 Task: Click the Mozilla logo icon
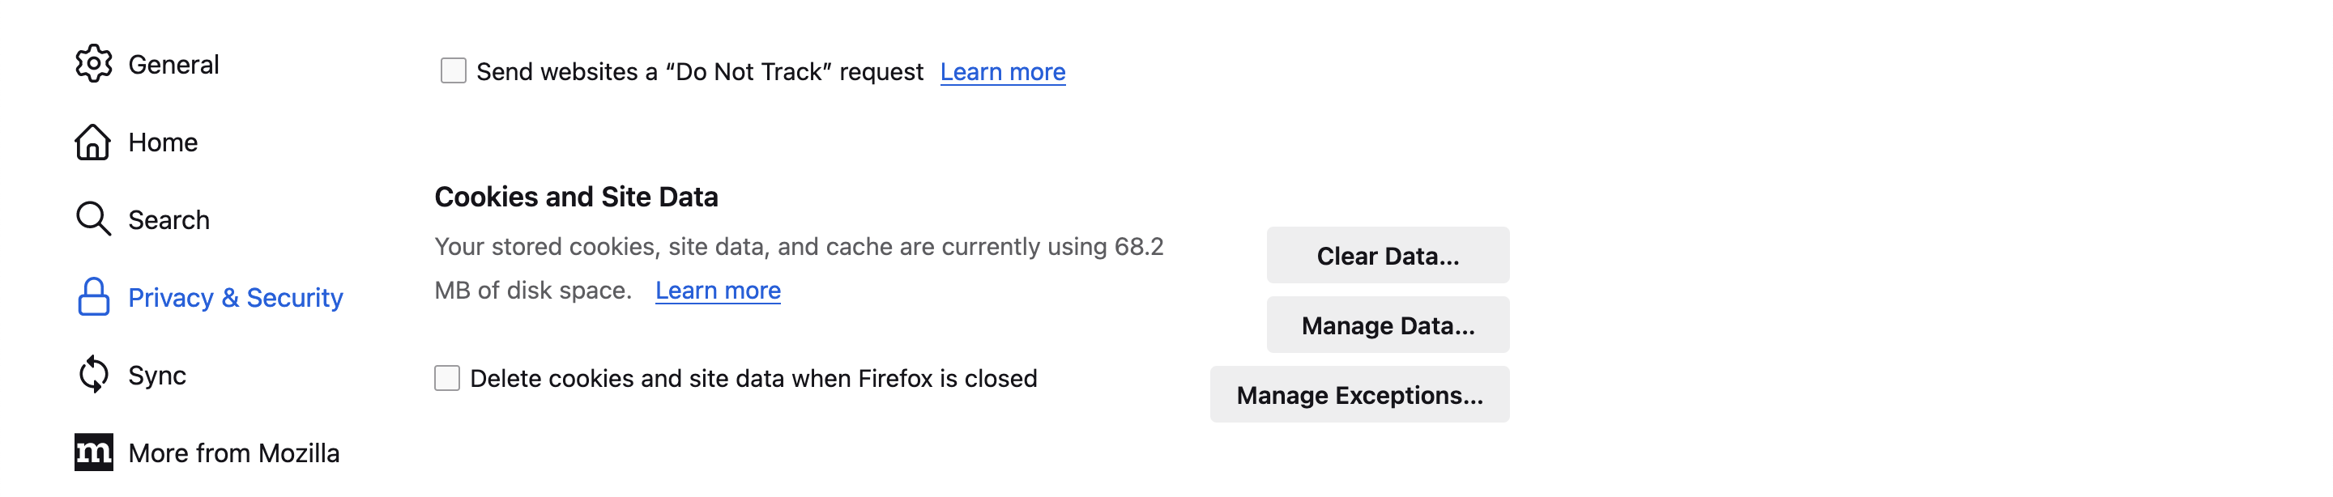pos(93,452)
